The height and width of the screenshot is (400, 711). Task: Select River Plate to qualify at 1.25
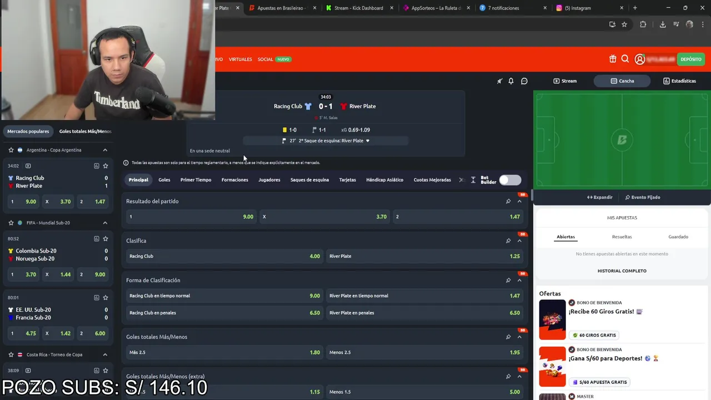coord(424,256)
